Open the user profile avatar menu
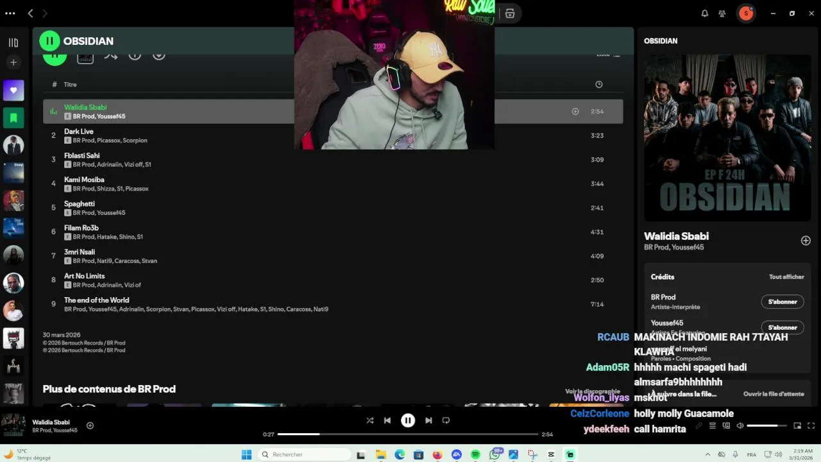The width and height of the screenshot is (821, 462). pos(746,13)
